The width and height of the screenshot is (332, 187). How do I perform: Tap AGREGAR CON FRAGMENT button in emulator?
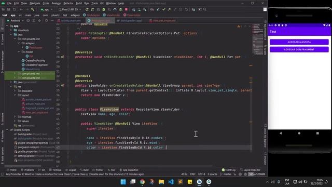point(299,49)
